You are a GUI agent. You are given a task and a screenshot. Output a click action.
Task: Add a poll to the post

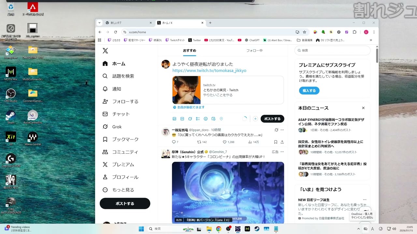pyautogui.click(x=198, y=119)
